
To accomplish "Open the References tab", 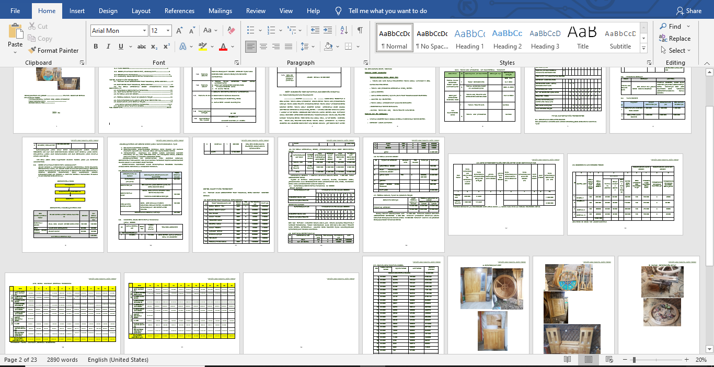I will coord(180,11).
